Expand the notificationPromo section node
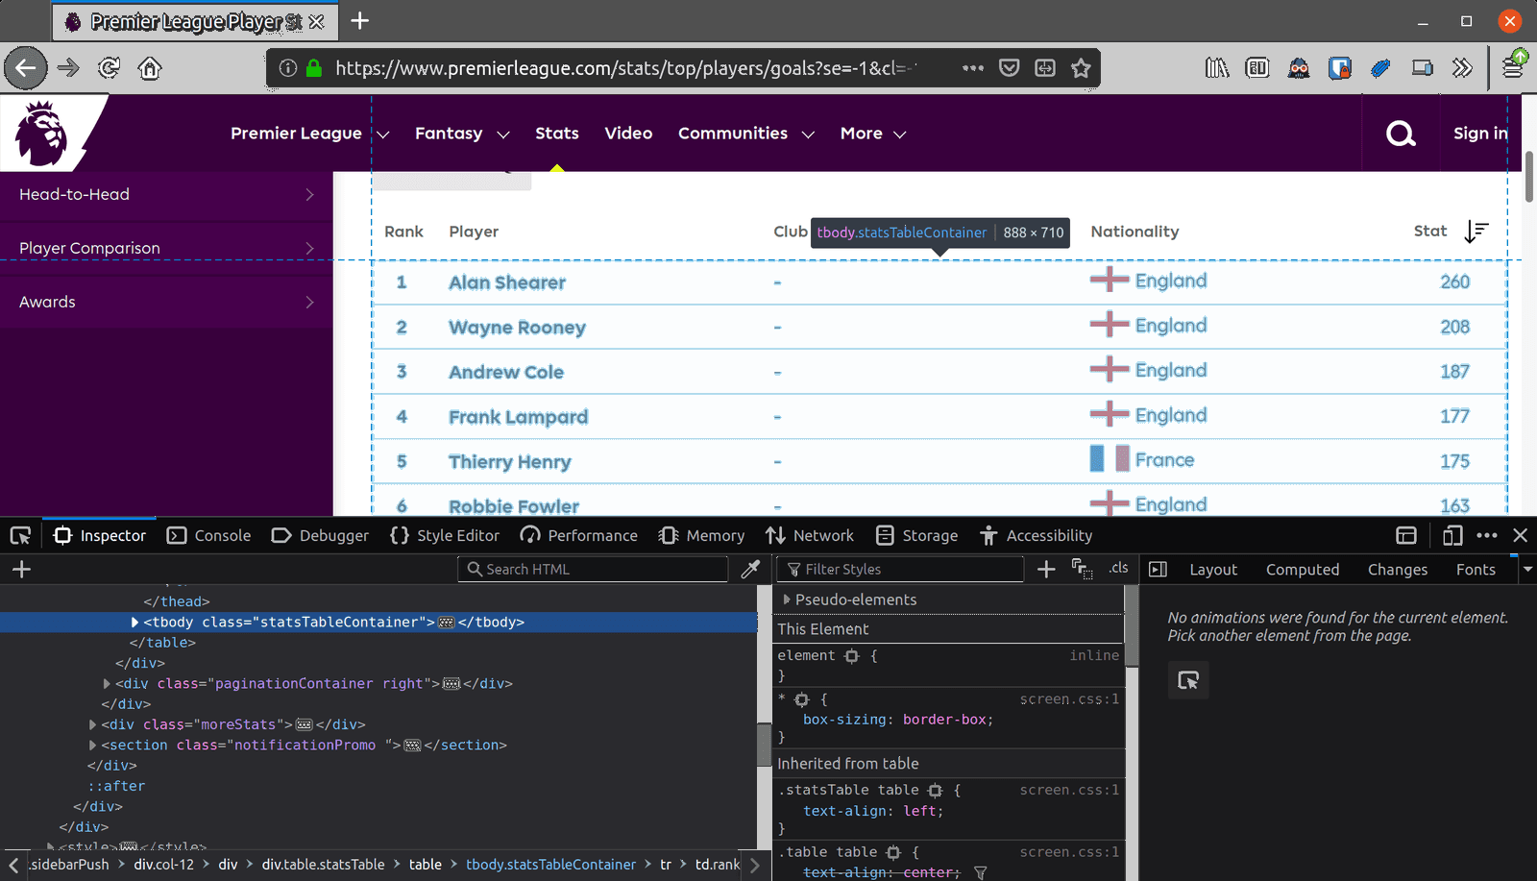Viewport: 1537px width, 881px height. click(x=93, y=745)
